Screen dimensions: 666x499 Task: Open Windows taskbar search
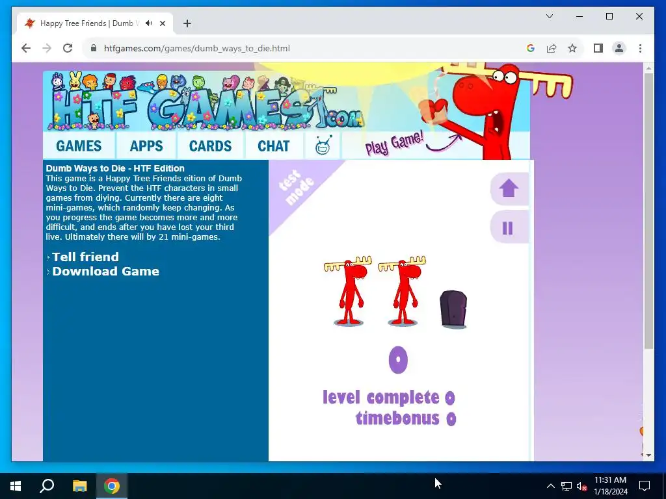(47, 486)
